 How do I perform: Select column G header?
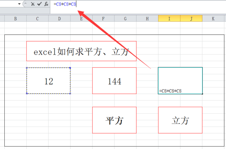pos(125,19)
